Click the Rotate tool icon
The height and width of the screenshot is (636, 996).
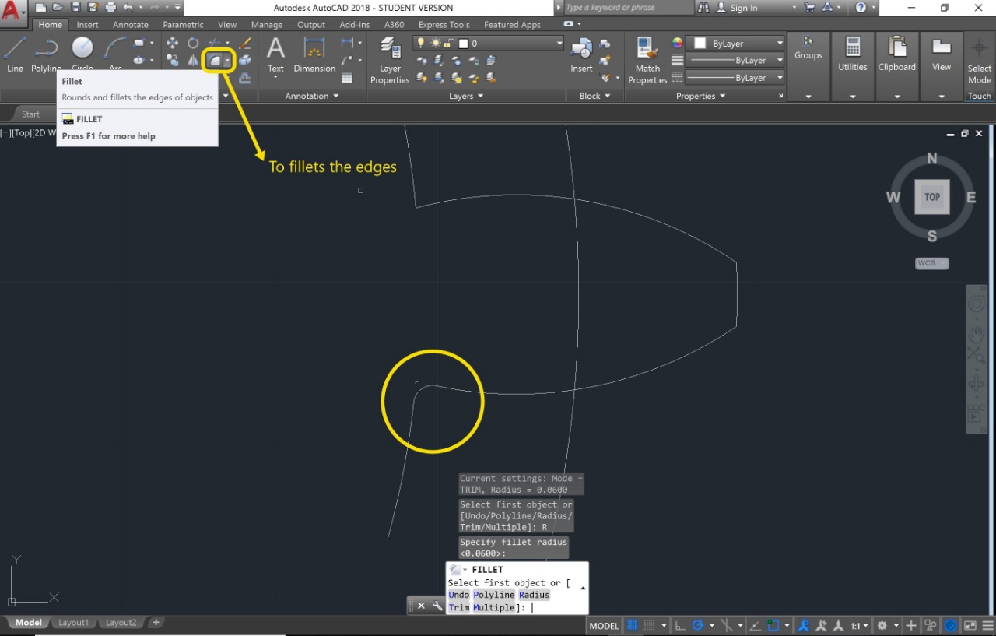click(x=193, y=43)
